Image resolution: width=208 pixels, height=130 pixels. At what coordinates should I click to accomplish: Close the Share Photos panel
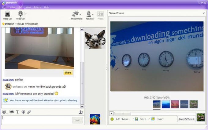(204, 13)
